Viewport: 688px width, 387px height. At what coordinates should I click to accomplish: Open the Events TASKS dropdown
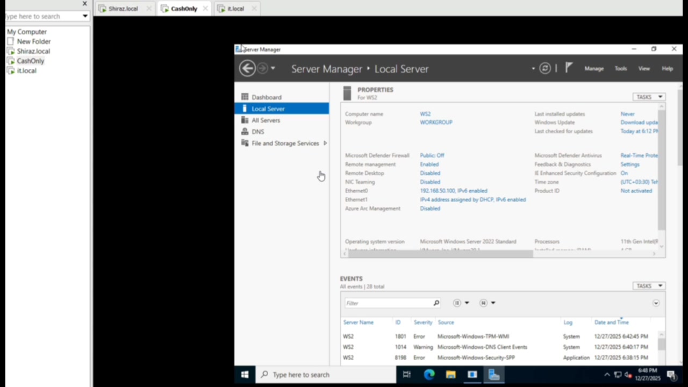click(649, 286)
